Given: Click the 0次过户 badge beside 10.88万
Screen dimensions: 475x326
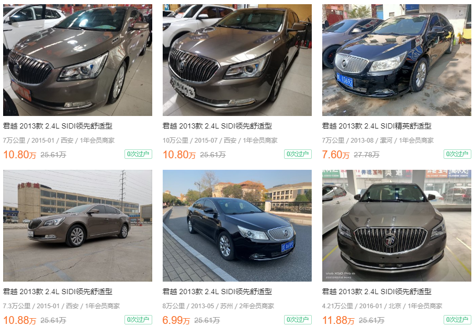Looking at the screenshot, I should point(138,320).
